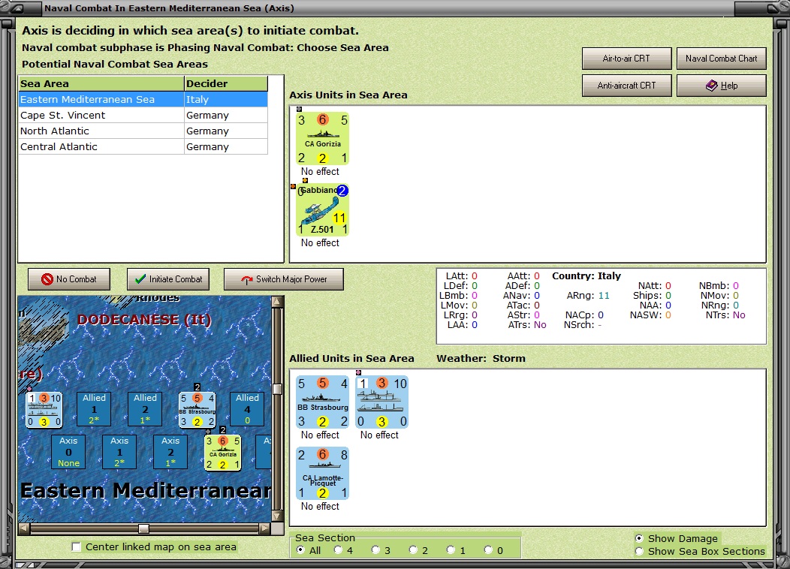Click the Germany cell for Cape St. Vincent

click(226, 116)
